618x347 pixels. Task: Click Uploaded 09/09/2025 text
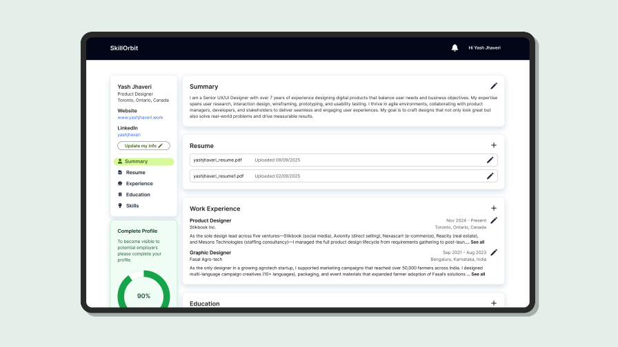click(277, 160)
